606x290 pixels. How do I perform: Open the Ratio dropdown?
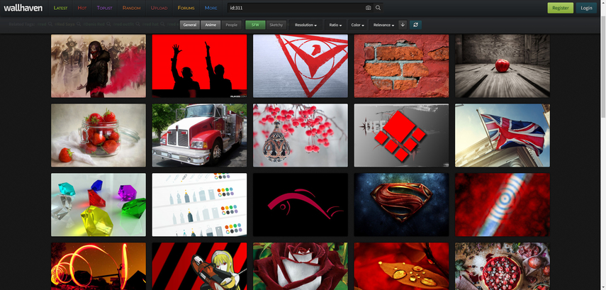point(335,25)
